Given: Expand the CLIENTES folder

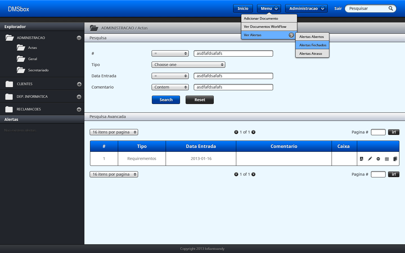Looking at the screenshot, I should [x=79, y=84].
